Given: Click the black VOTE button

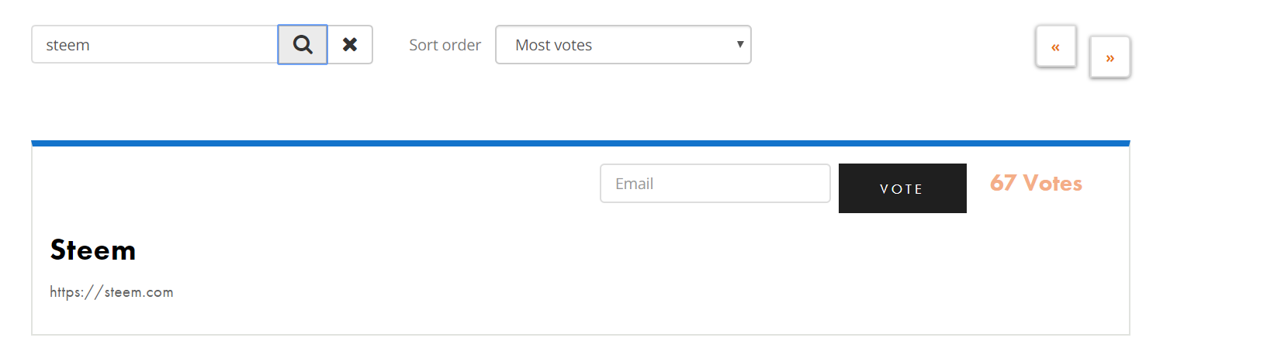Looking at the screenshot, I should [x=902, y=188].
